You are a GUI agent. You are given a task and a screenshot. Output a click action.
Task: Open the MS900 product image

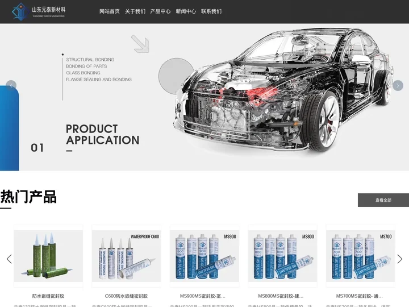(204, 256)
